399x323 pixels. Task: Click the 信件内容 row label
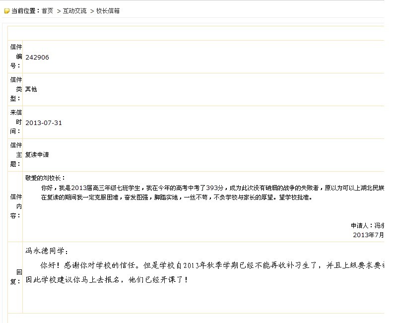[16, 206]
